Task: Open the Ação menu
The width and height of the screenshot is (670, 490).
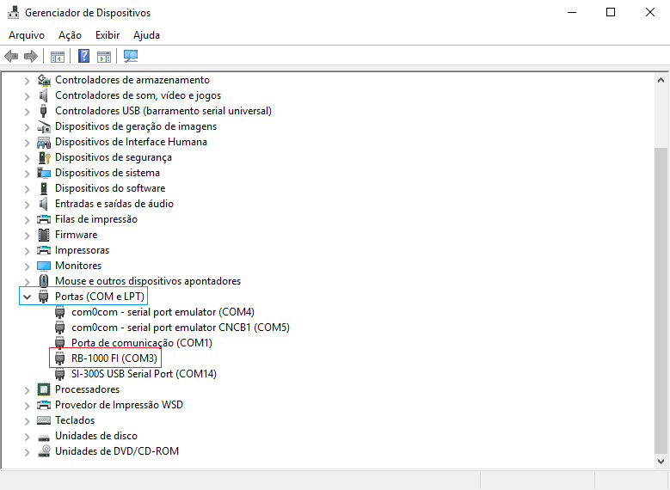Action: point(70,35)
